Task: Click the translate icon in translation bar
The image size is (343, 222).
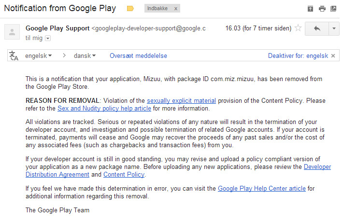Action: [x=14, y=55]
